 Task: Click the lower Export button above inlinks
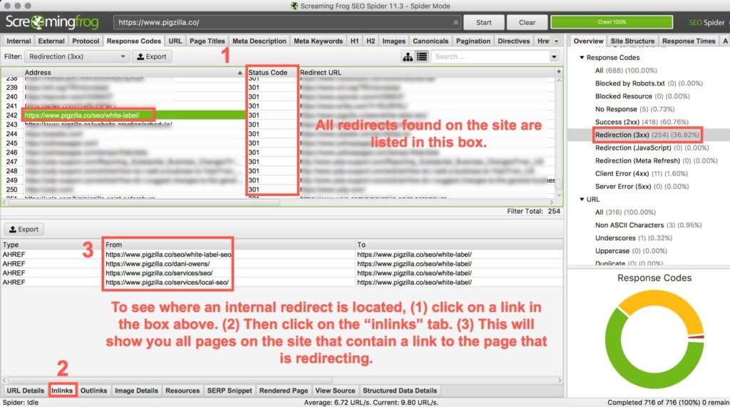(x=24, y=230)
